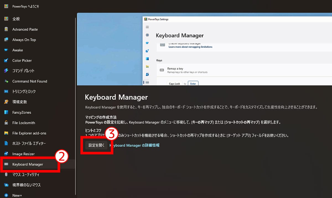Screen dimensions: 332x198
Task: Click the Awake coffee cup icon
Action: tap(6, 50)
